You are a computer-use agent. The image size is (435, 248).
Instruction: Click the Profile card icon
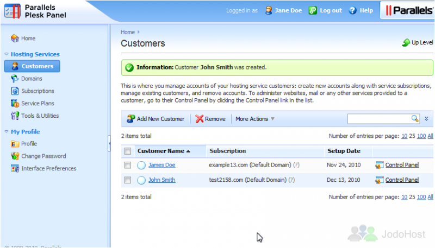coord(15,144)
